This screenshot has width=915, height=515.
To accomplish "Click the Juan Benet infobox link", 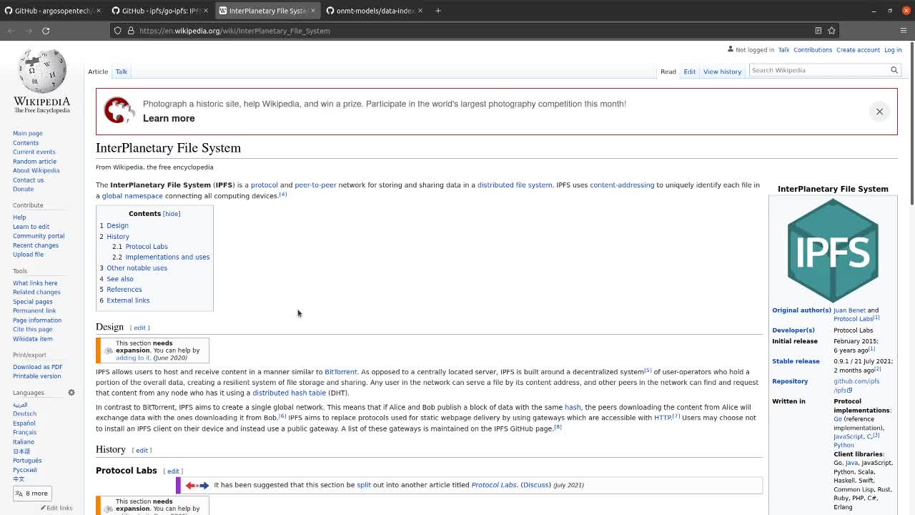I will [x=849, y=310].
